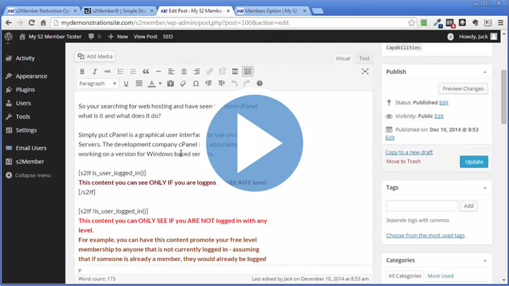Image resolution: width=509 pixels, height=286 pixels.
Task: Open the s2Member sidebar menu
Action: pyautogui.click(x=30, y=162)
